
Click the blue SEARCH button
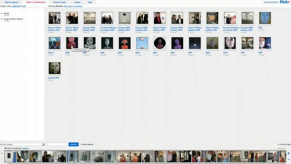pos(74,144)
